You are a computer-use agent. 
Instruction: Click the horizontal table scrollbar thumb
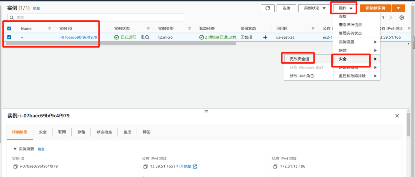pos(121,43)
